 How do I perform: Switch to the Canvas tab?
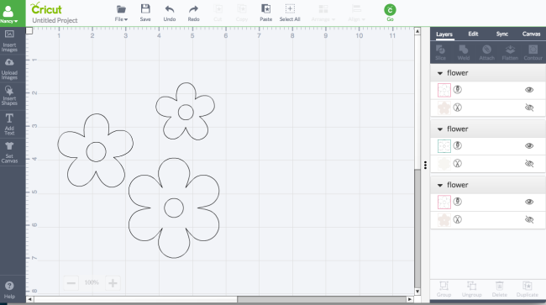pyautogui.click(x=531, y=34)
